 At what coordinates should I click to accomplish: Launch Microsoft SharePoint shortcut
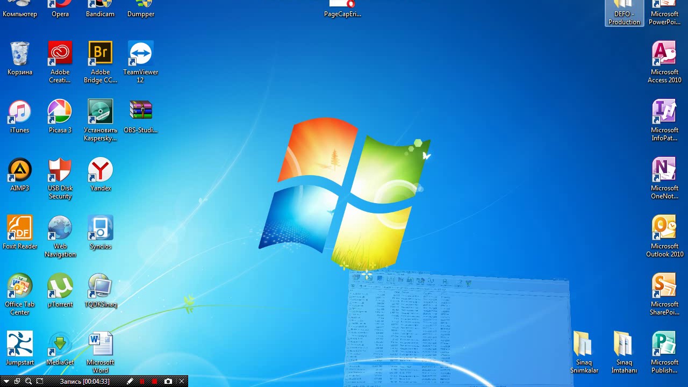[x=664, y=295]
